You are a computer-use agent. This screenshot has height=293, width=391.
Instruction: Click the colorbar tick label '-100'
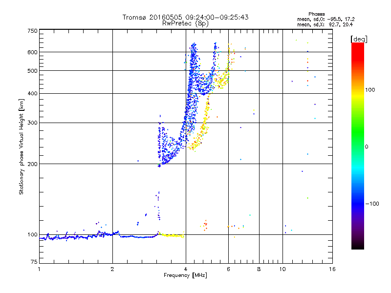[x=372, y=204]
